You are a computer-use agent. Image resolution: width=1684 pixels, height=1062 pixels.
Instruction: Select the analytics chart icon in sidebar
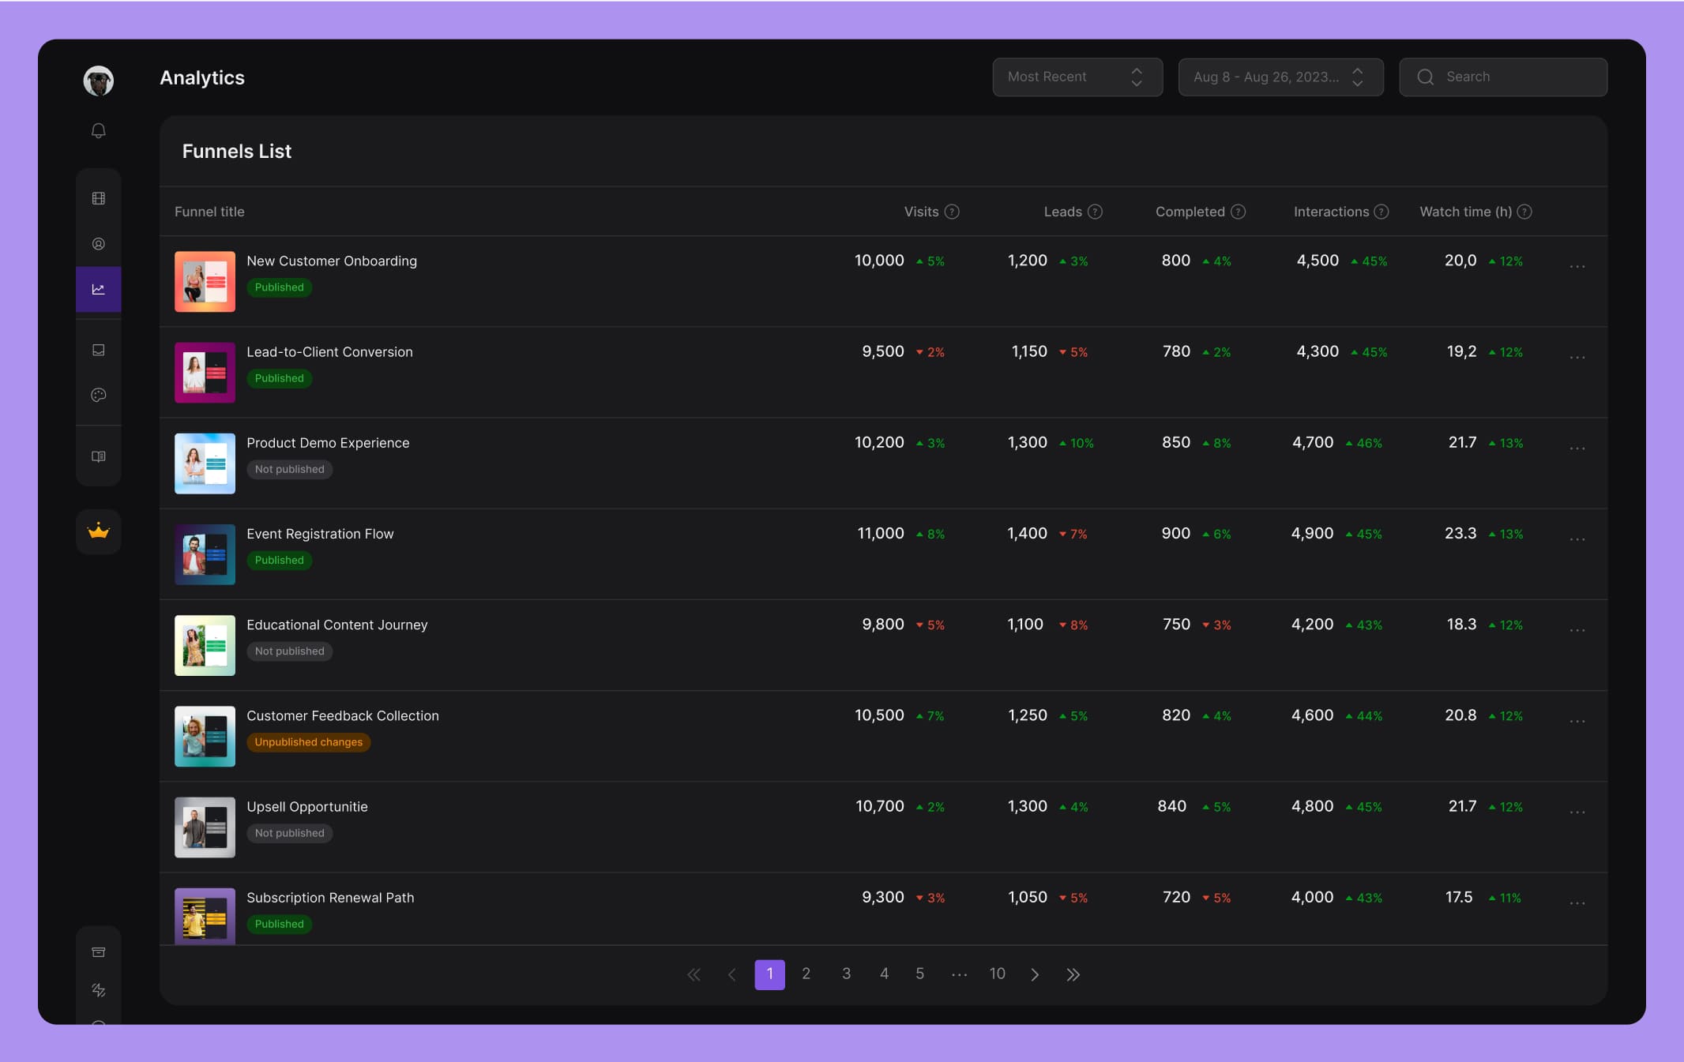(98, 289)
